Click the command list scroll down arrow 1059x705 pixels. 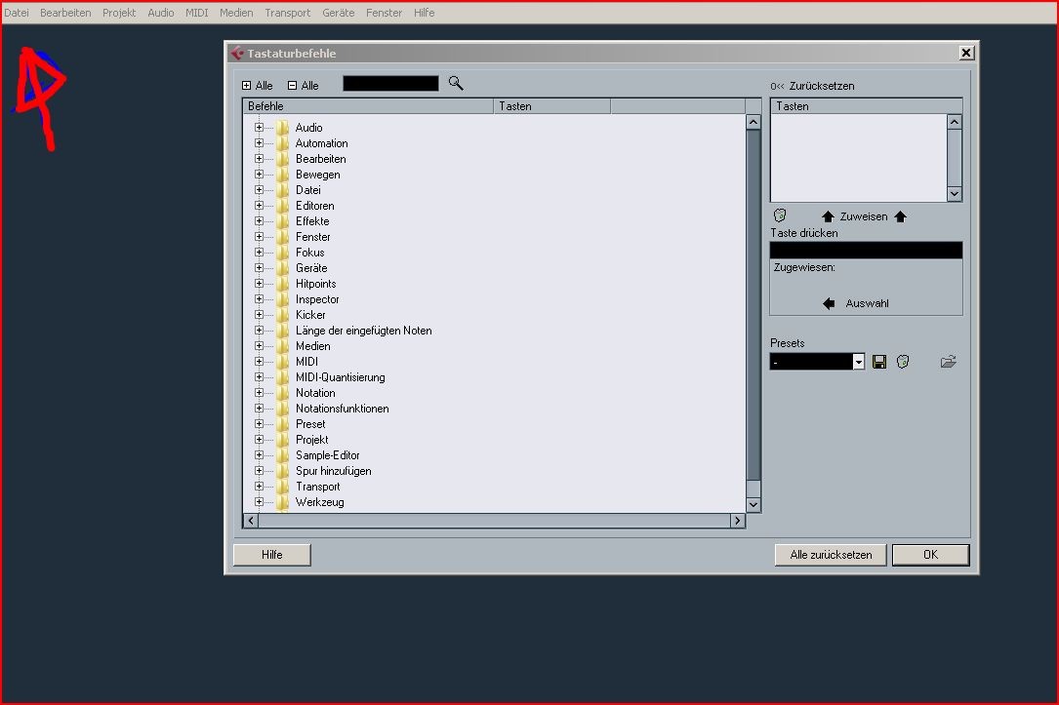[754, 505]
